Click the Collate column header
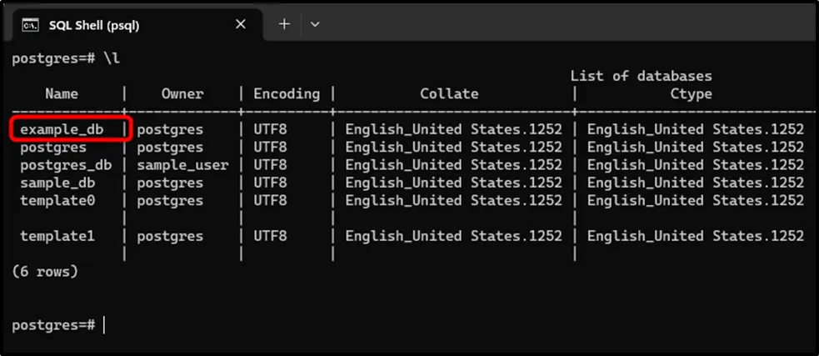 tap(449, 94)
